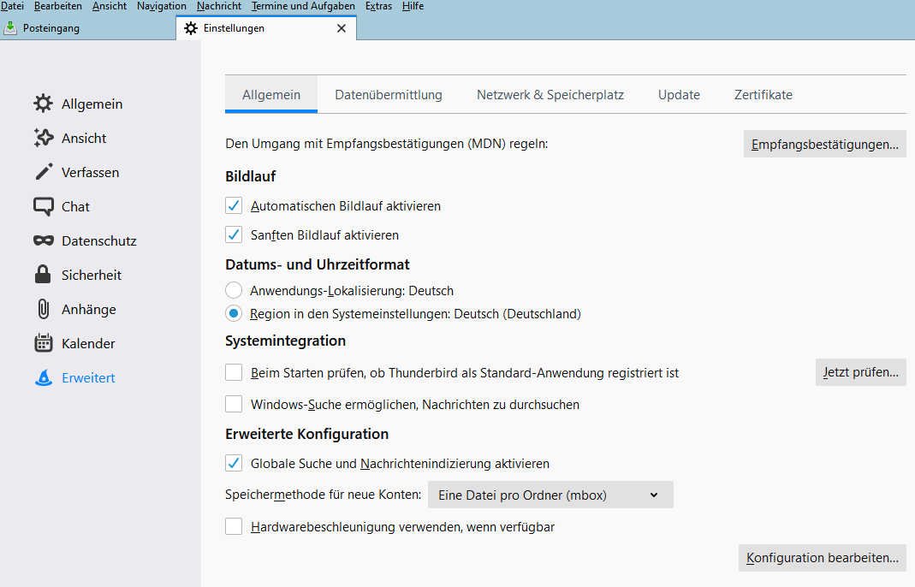
Task: Switch to the Posteingang tab
Action: coord(51,28)
